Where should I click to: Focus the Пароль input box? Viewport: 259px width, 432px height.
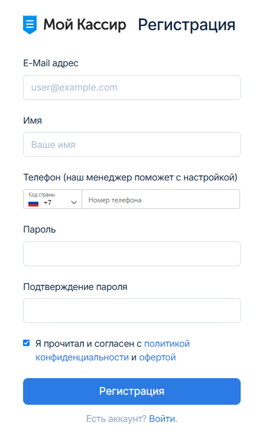[132, 254]
